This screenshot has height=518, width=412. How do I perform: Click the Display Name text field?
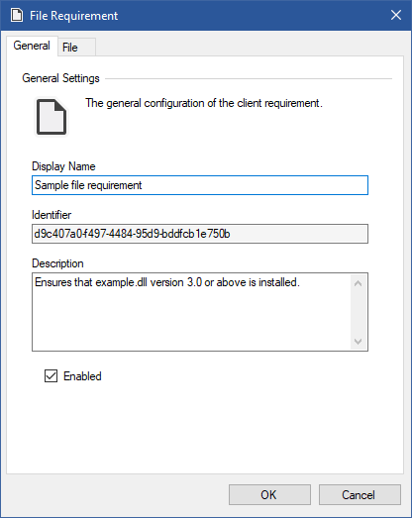click(x=200, y=185)
